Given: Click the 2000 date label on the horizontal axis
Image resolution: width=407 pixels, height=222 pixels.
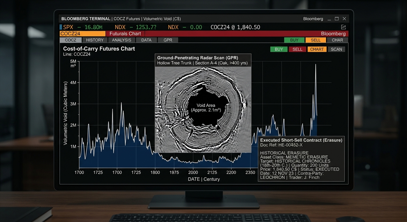Looking at the screenshot, I should pos(193,172).
